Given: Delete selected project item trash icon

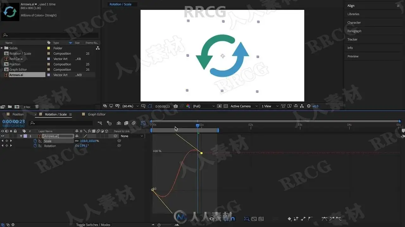Looking at the screenshot, I should (x=37, y=107).
